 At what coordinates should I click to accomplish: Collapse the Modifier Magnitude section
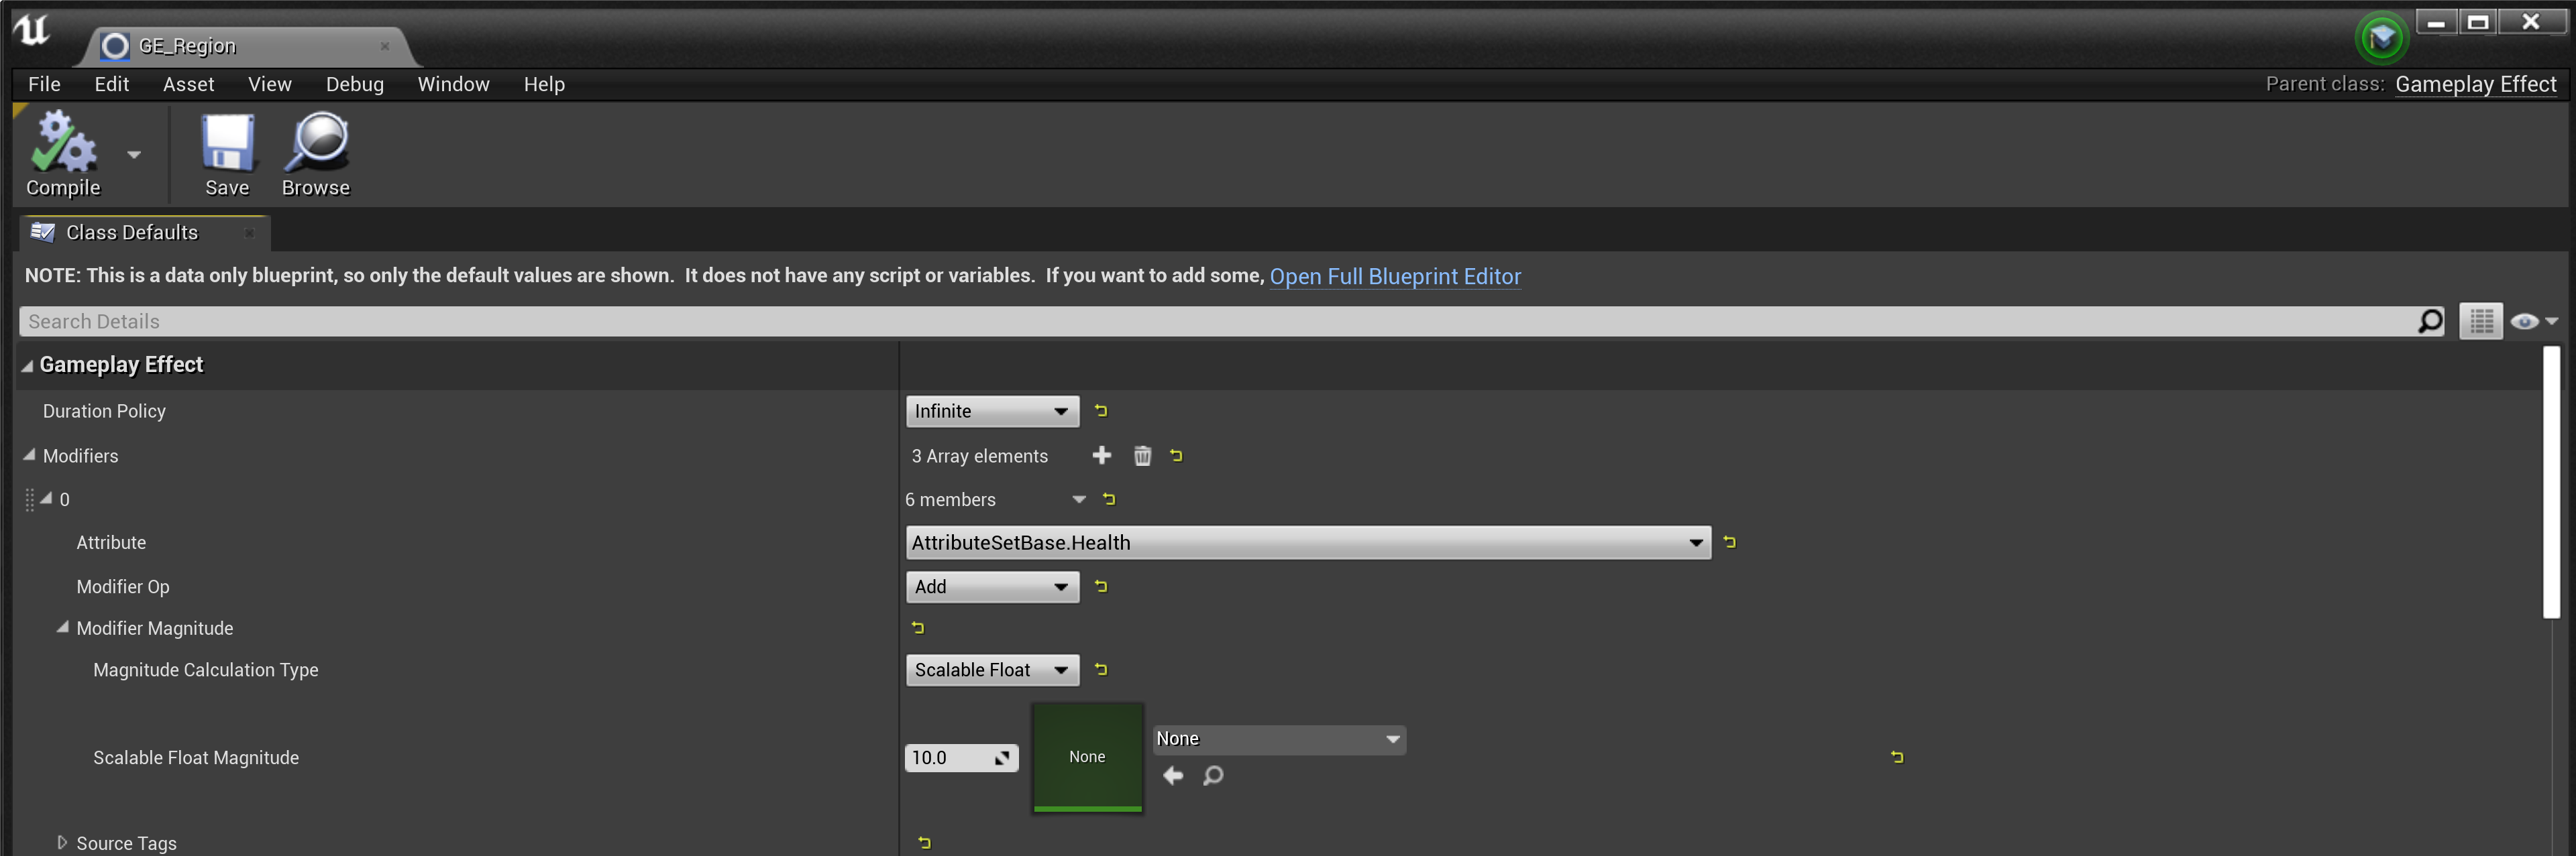[62, 627]
